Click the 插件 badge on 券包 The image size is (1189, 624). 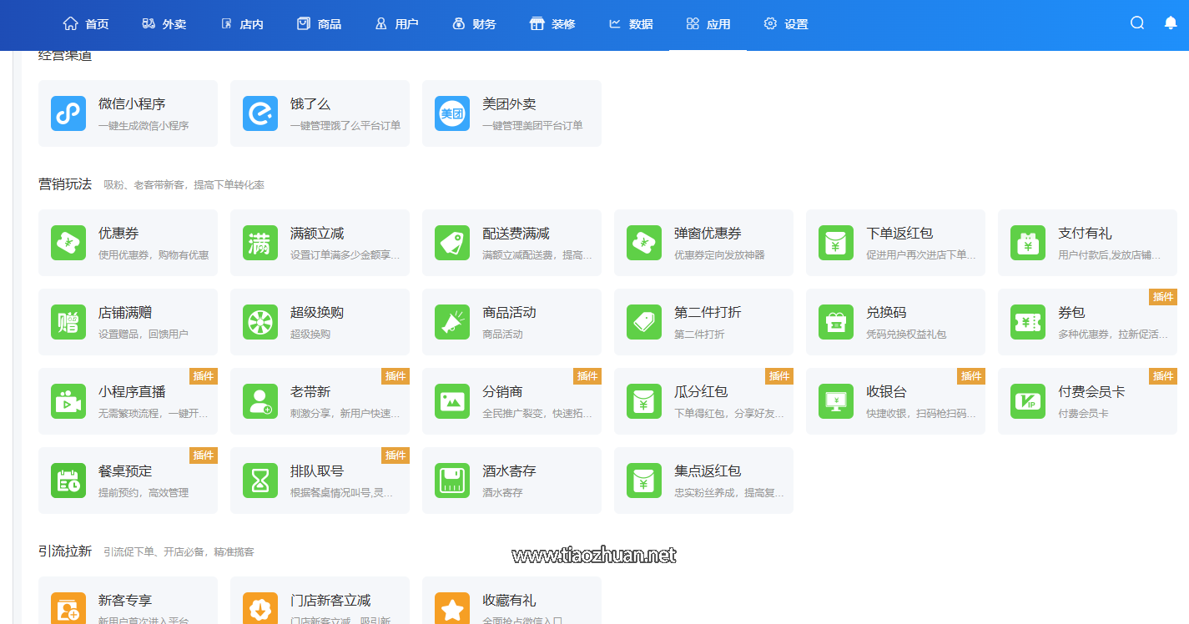pyautogui.click(x=1162, y=297)
